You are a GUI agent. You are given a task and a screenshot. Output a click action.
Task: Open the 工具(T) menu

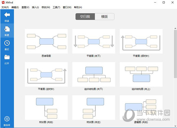pyautogui.click(x=56, y=7)
